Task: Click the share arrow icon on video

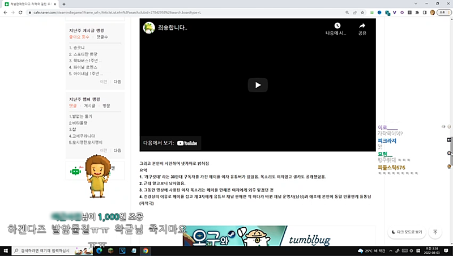Action: pyautogui.click(x=362, y=25)
